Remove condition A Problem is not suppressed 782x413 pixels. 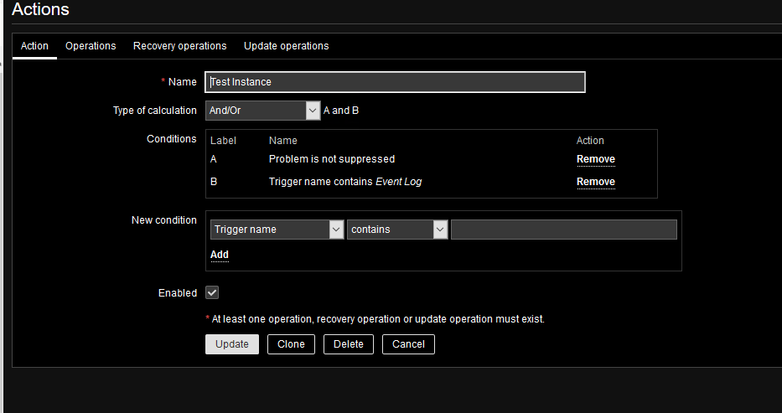point(595,159)
